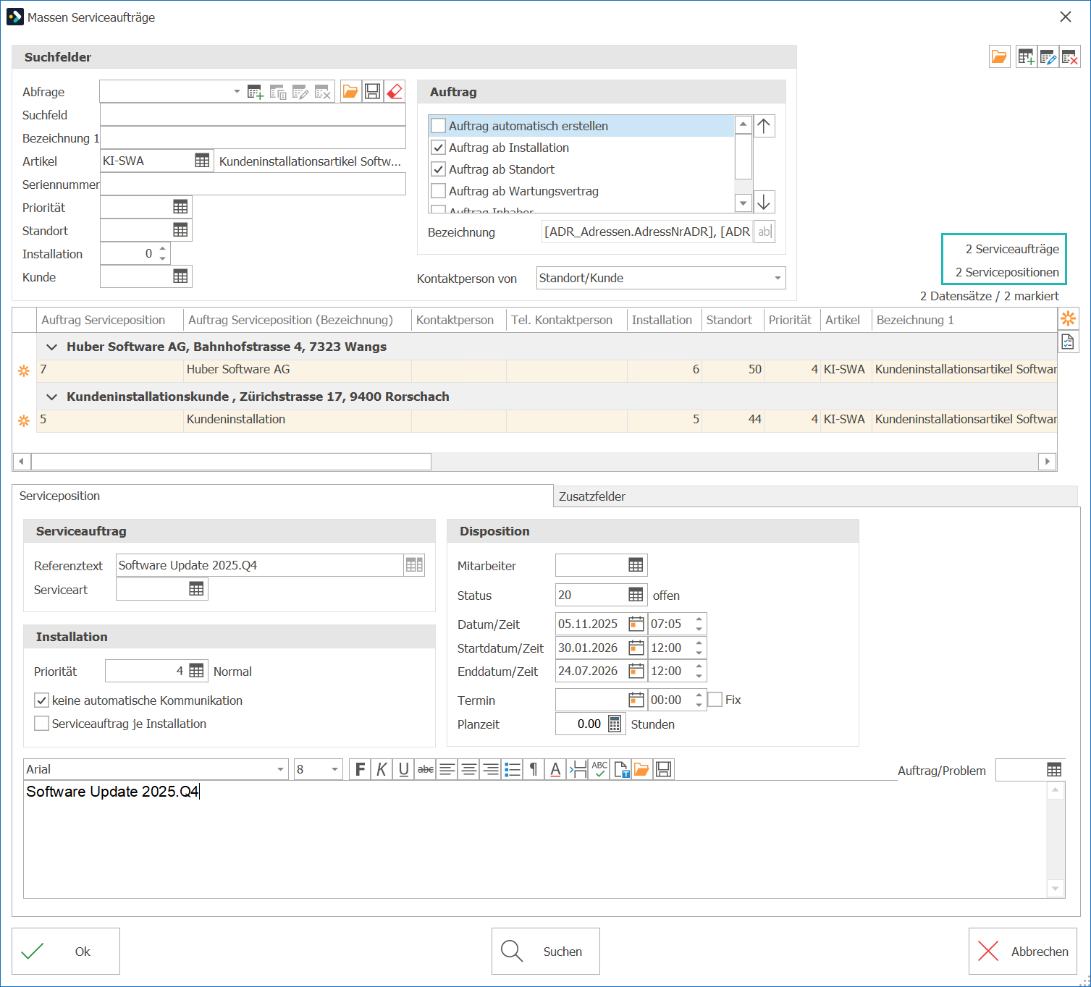The image size is (1091, 987).
Task: Check the Fix checkbox next to Termin
Action: [x=715, y=700]
